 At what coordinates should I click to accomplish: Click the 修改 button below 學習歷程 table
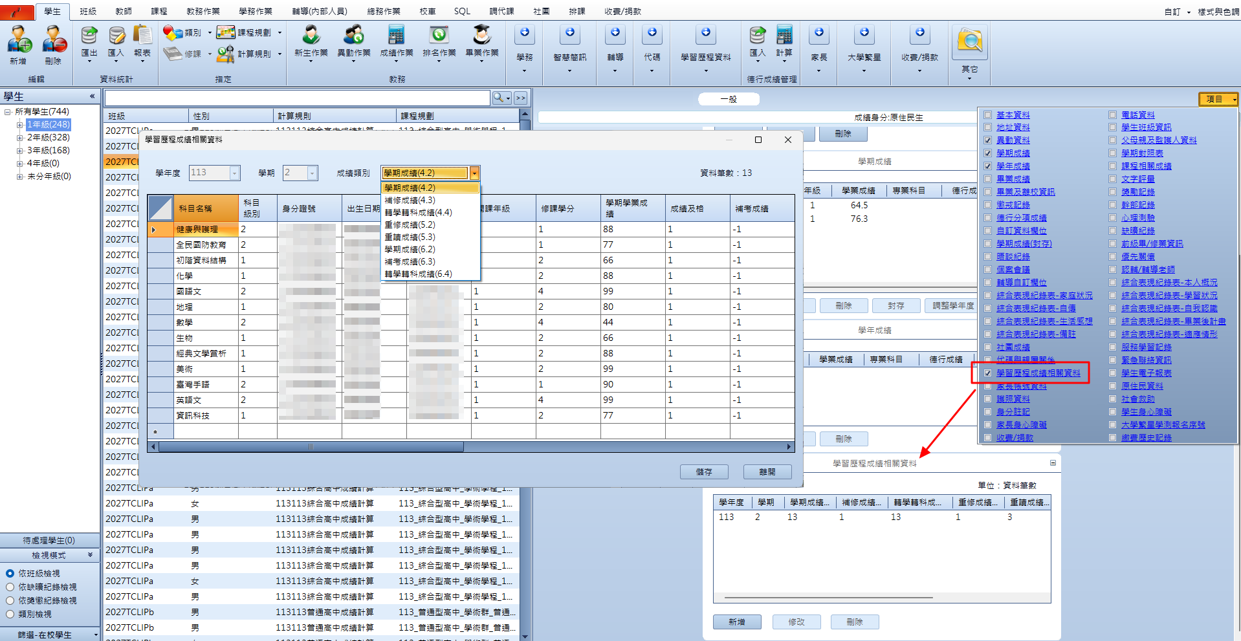pos(796,622)
